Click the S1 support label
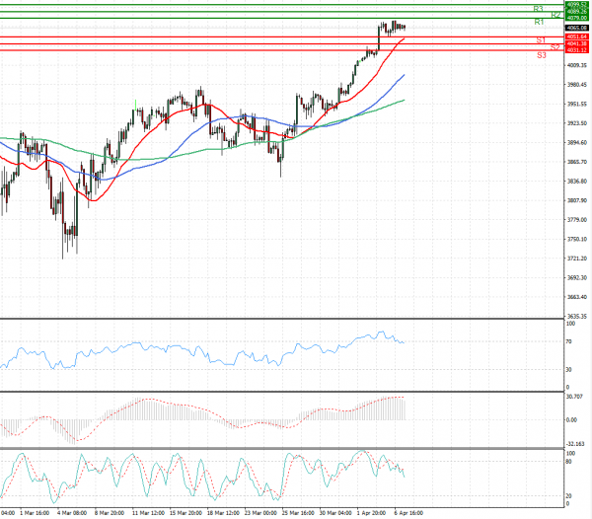 [541, 40]
